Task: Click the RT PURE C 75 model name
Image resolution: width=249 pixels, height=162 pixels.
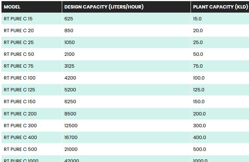Action: click(x=18, y=66)
